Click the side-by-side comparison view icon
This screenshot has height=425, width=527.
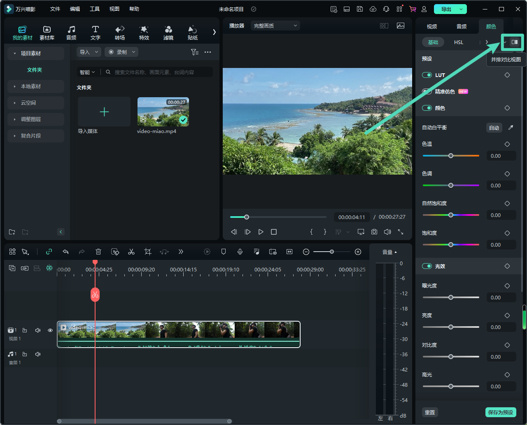click(515, 42)
